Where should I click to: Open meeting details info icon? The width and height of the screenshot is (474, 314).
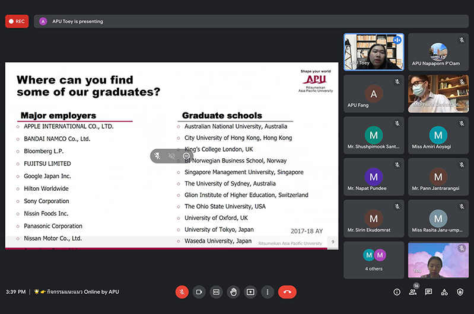pyautogui.click(x=397, y=292)
